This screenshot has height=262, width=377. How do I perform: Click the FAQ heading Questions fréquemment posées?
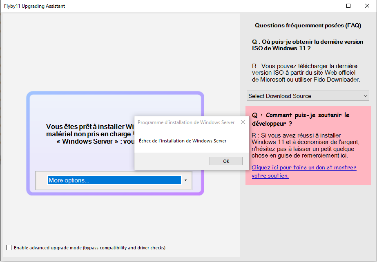[308, 25]
